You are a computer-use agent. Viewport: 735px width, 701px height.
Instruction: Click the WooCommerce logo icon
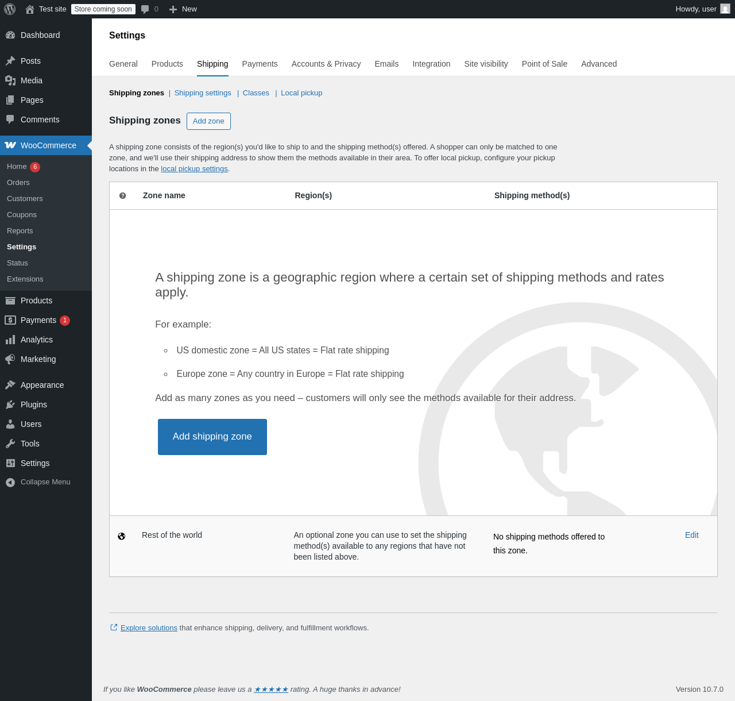coord(10,145)
